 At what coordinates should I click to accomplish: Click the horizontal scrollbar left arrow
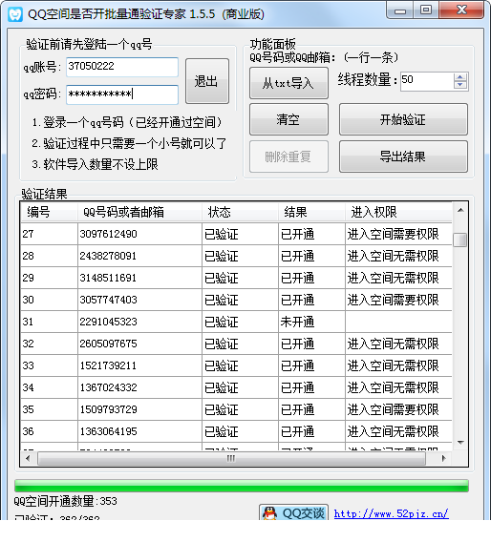tap(28, 458)
